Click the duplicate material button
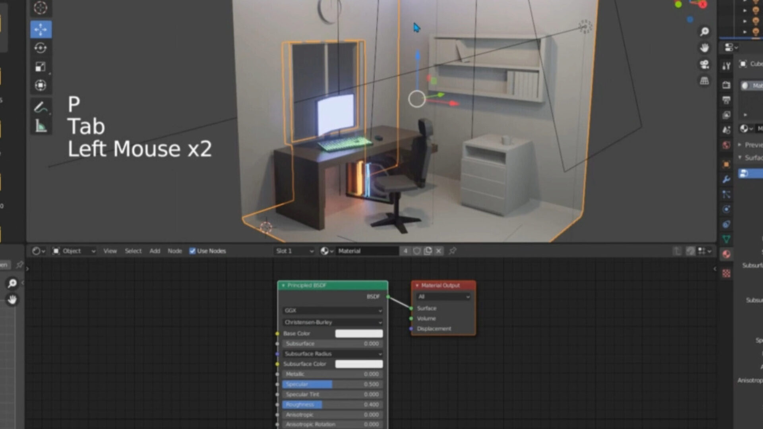The height and width of the screenshot is (429, 763). point(428,251)
